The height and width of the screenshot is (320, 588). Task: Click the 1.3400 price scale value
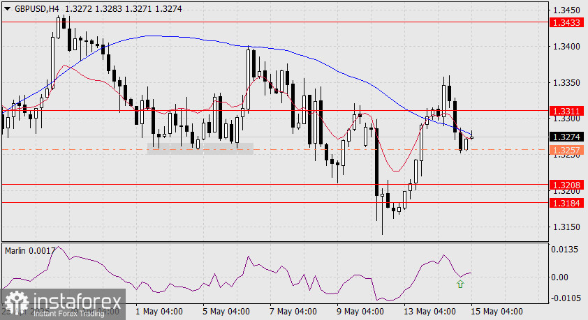pyautogui.click(x=566, y=47)
